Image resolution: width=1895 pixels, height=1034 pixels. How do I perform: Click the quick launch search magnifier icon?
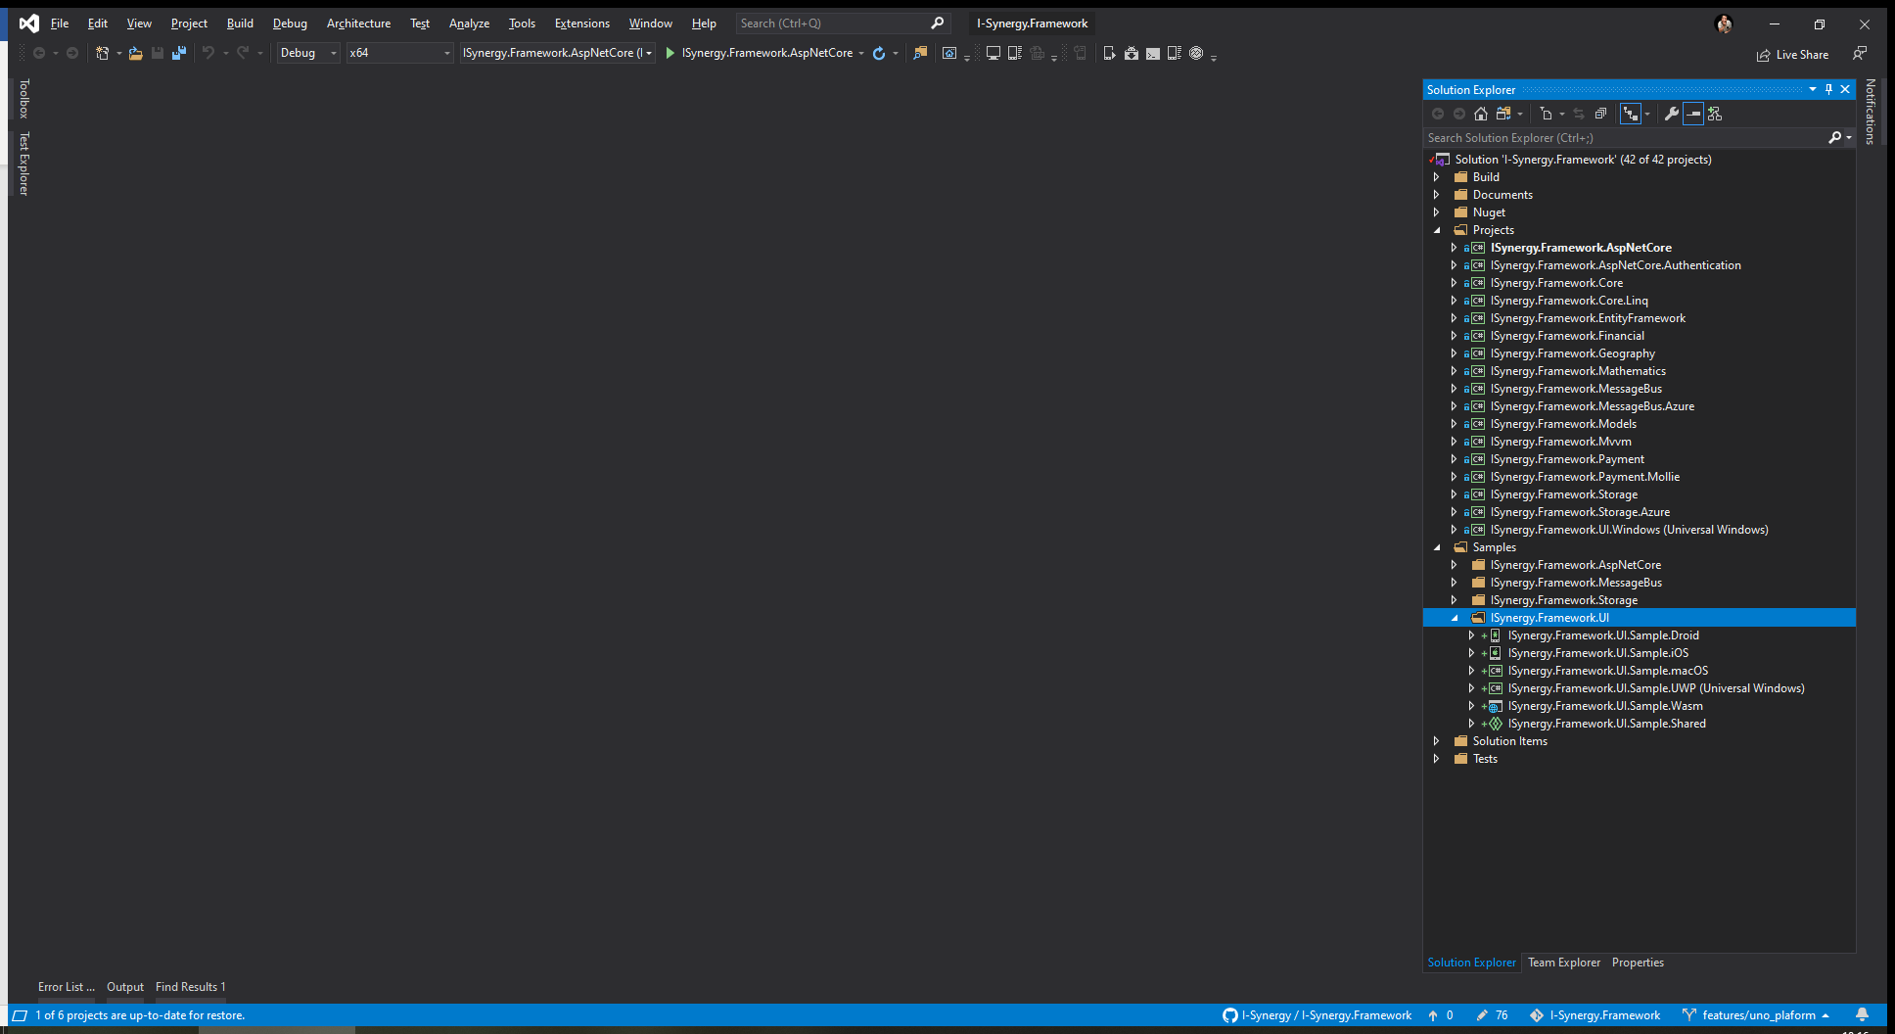pos(938,23)
